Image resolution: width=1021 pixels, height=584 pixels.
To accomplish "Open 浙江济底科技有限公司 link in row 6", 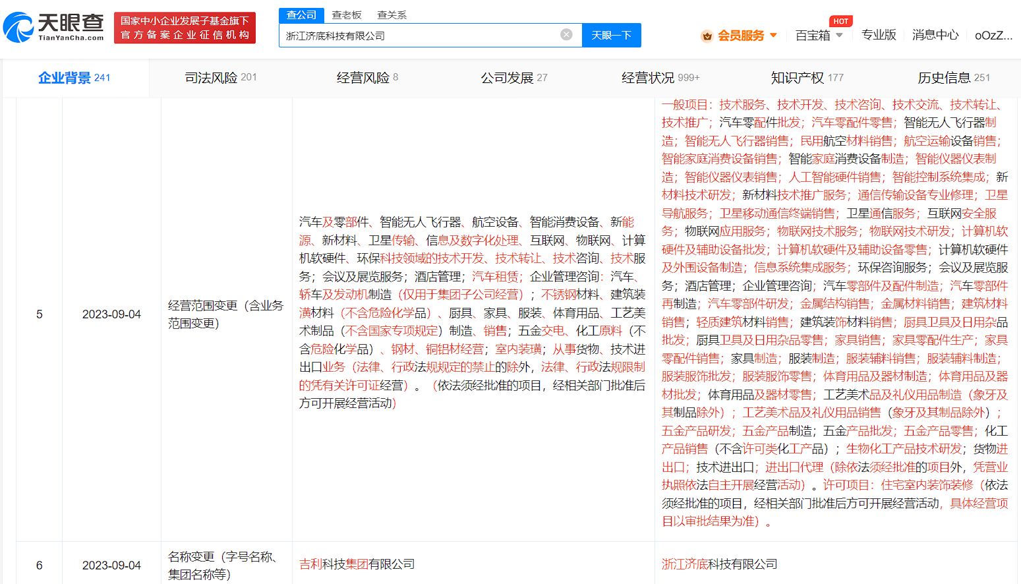I will pos(720,564).
